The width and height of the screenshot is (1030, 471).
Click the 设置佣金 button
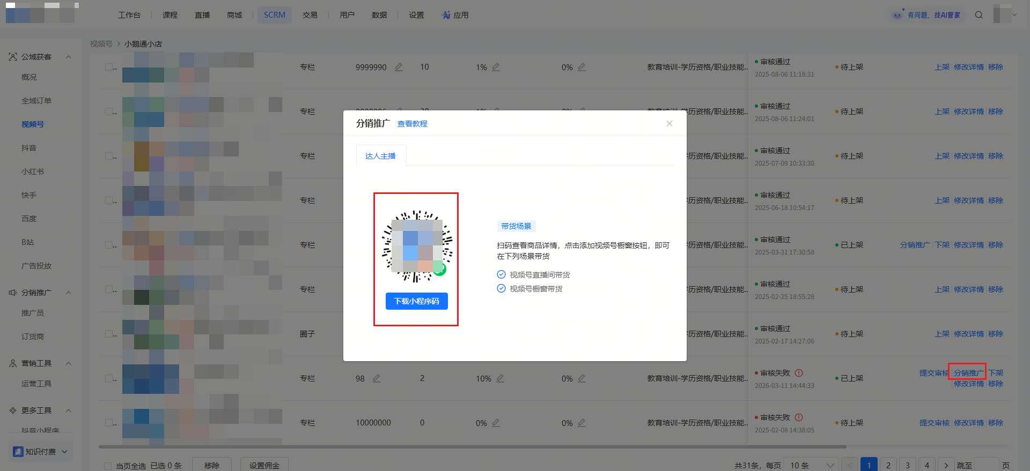[264, 465]
